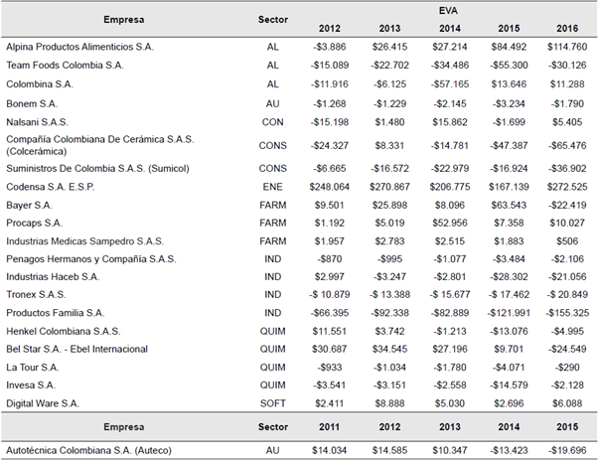Select Productos Familia's 2016 value -$155.325
The width and height of the screenshot is (598, 460).
coord(562,313)
